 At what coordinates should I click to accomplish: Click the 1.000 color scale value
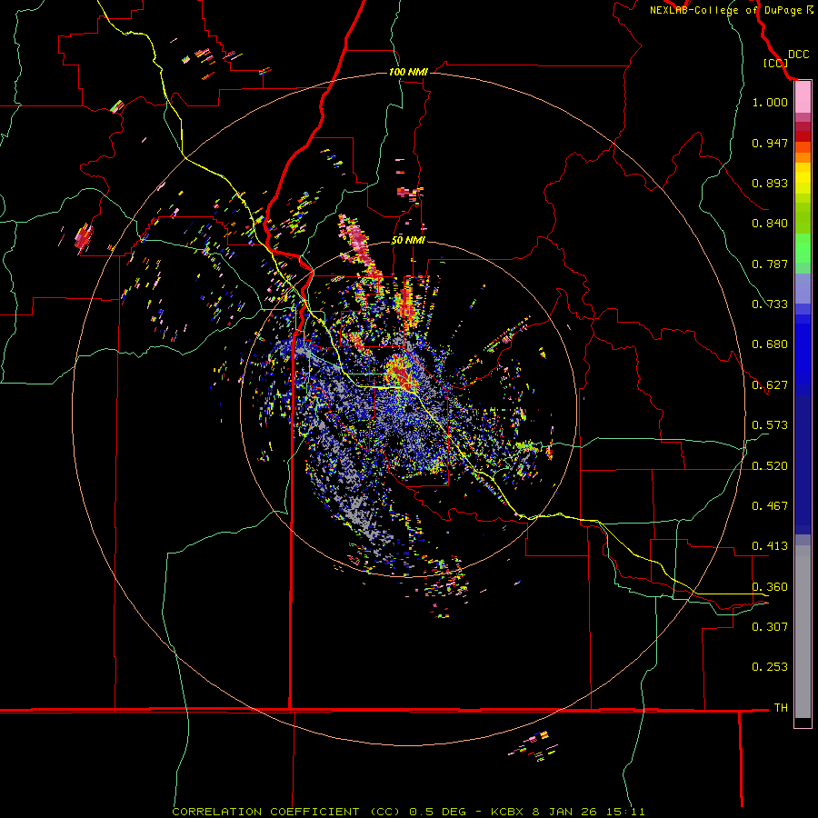coord(770,102)
